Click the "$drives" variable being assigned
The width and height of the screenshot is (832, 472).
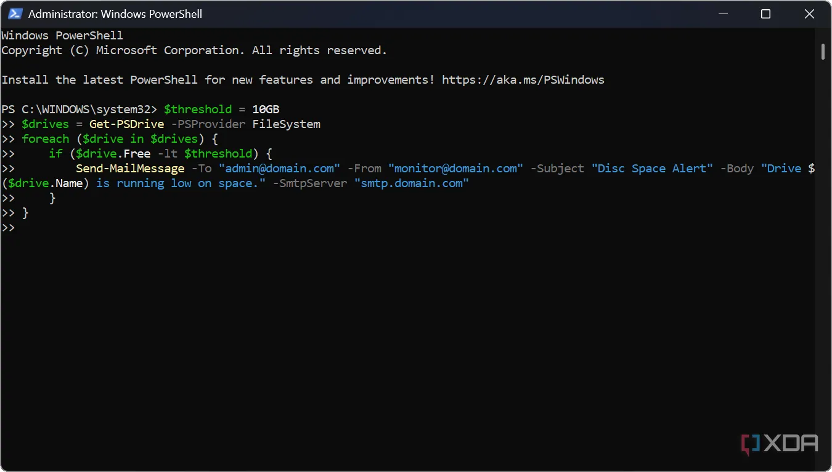pos(46,124)
